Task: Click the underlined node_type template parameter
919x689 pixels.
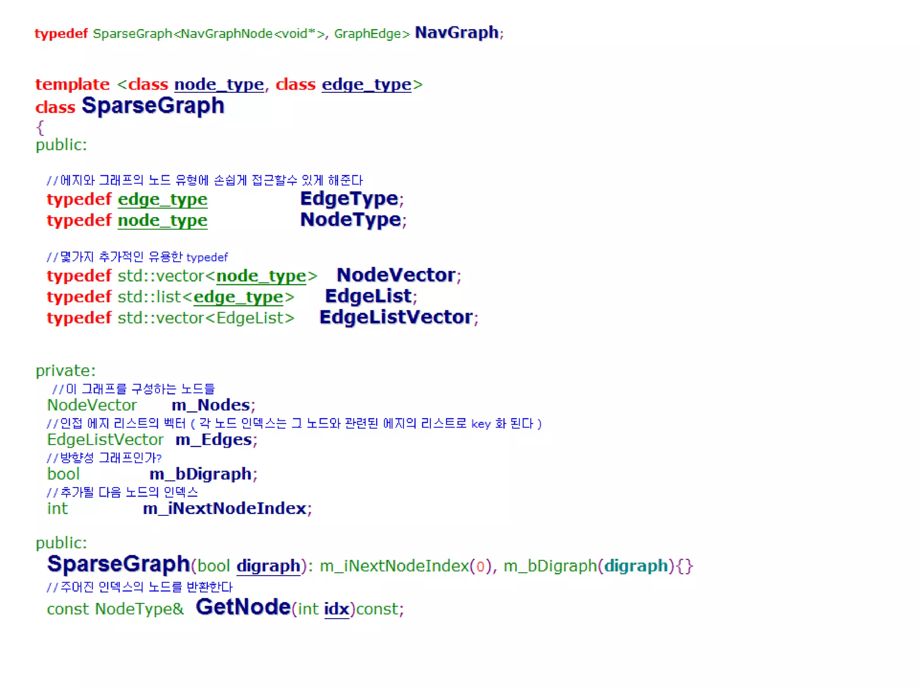Action: 219,84
